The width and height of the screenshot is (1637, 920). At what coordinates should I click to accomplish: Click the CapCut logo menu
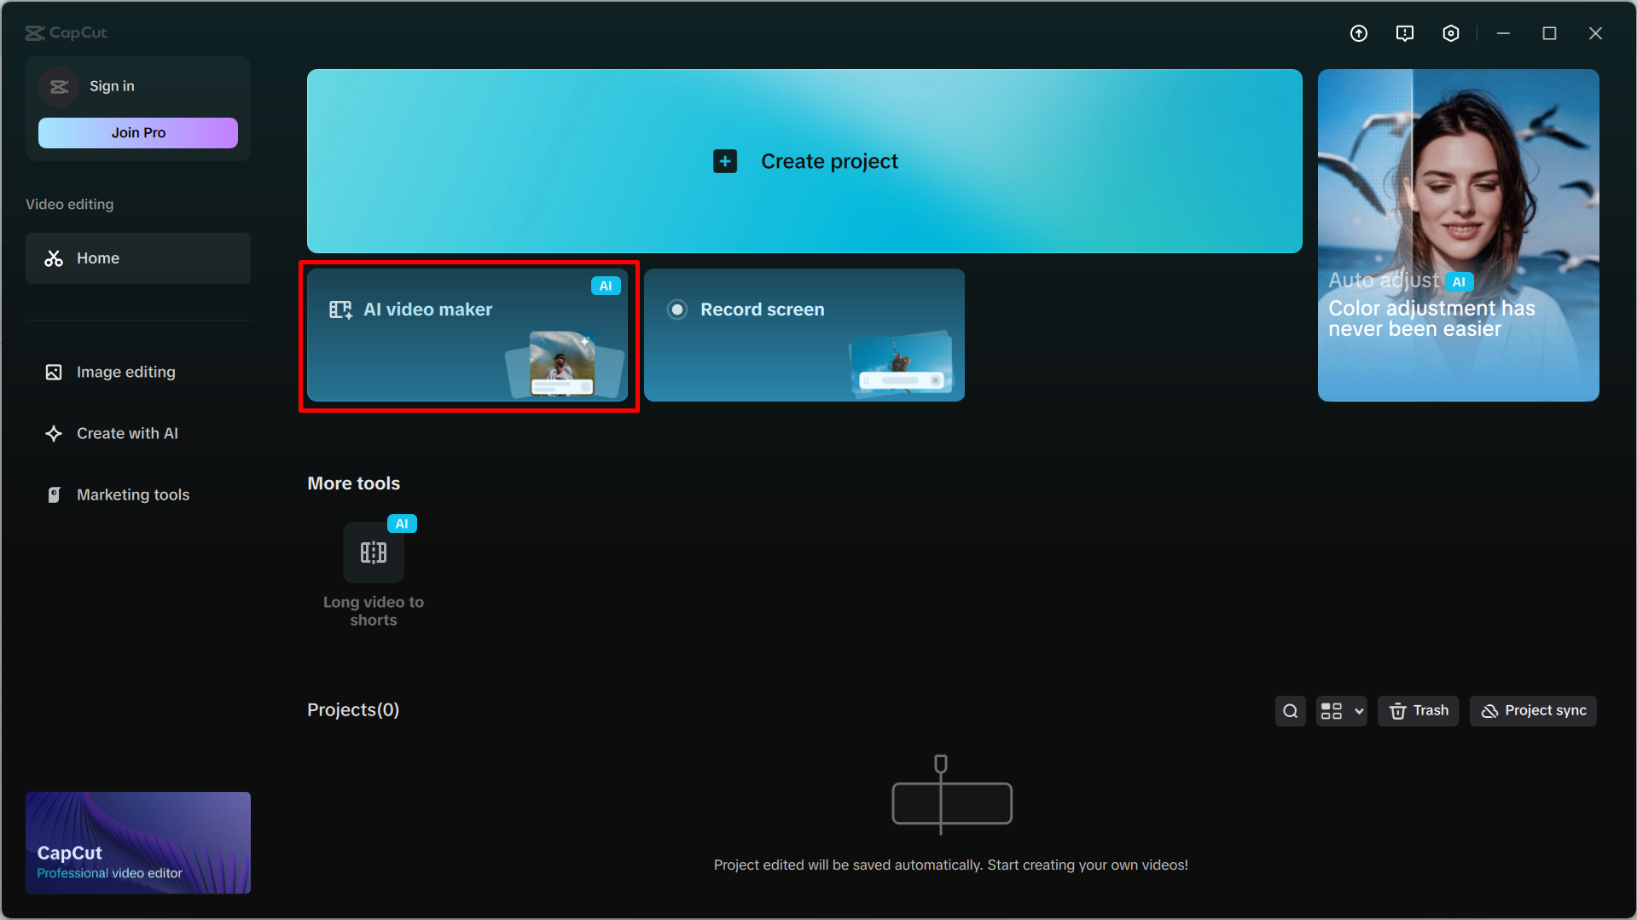pyautogui.click(x=65, y=32)
